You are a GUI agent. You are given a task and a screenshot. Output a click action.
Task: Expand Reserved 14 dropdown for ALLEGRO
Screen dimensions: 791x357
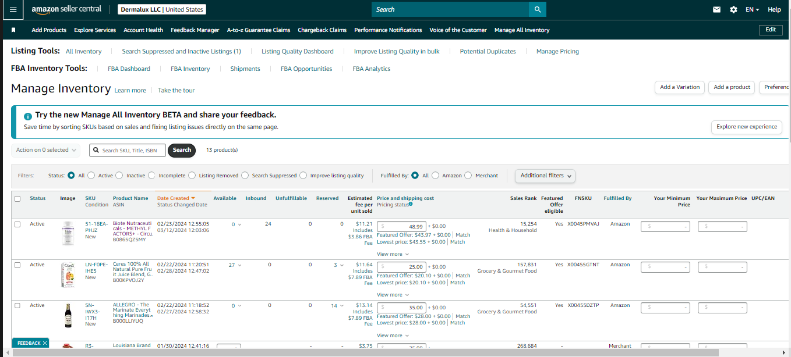coord(337,306)
